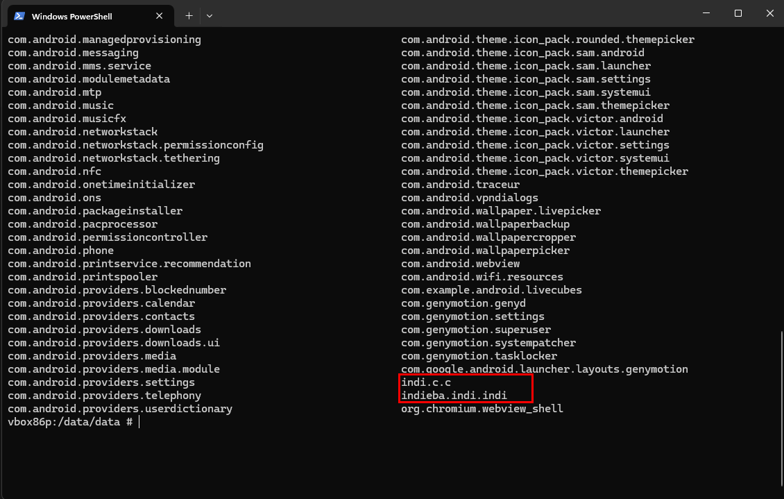Close the terminal window
Screen dimensions: 784x499
point(770,13)
